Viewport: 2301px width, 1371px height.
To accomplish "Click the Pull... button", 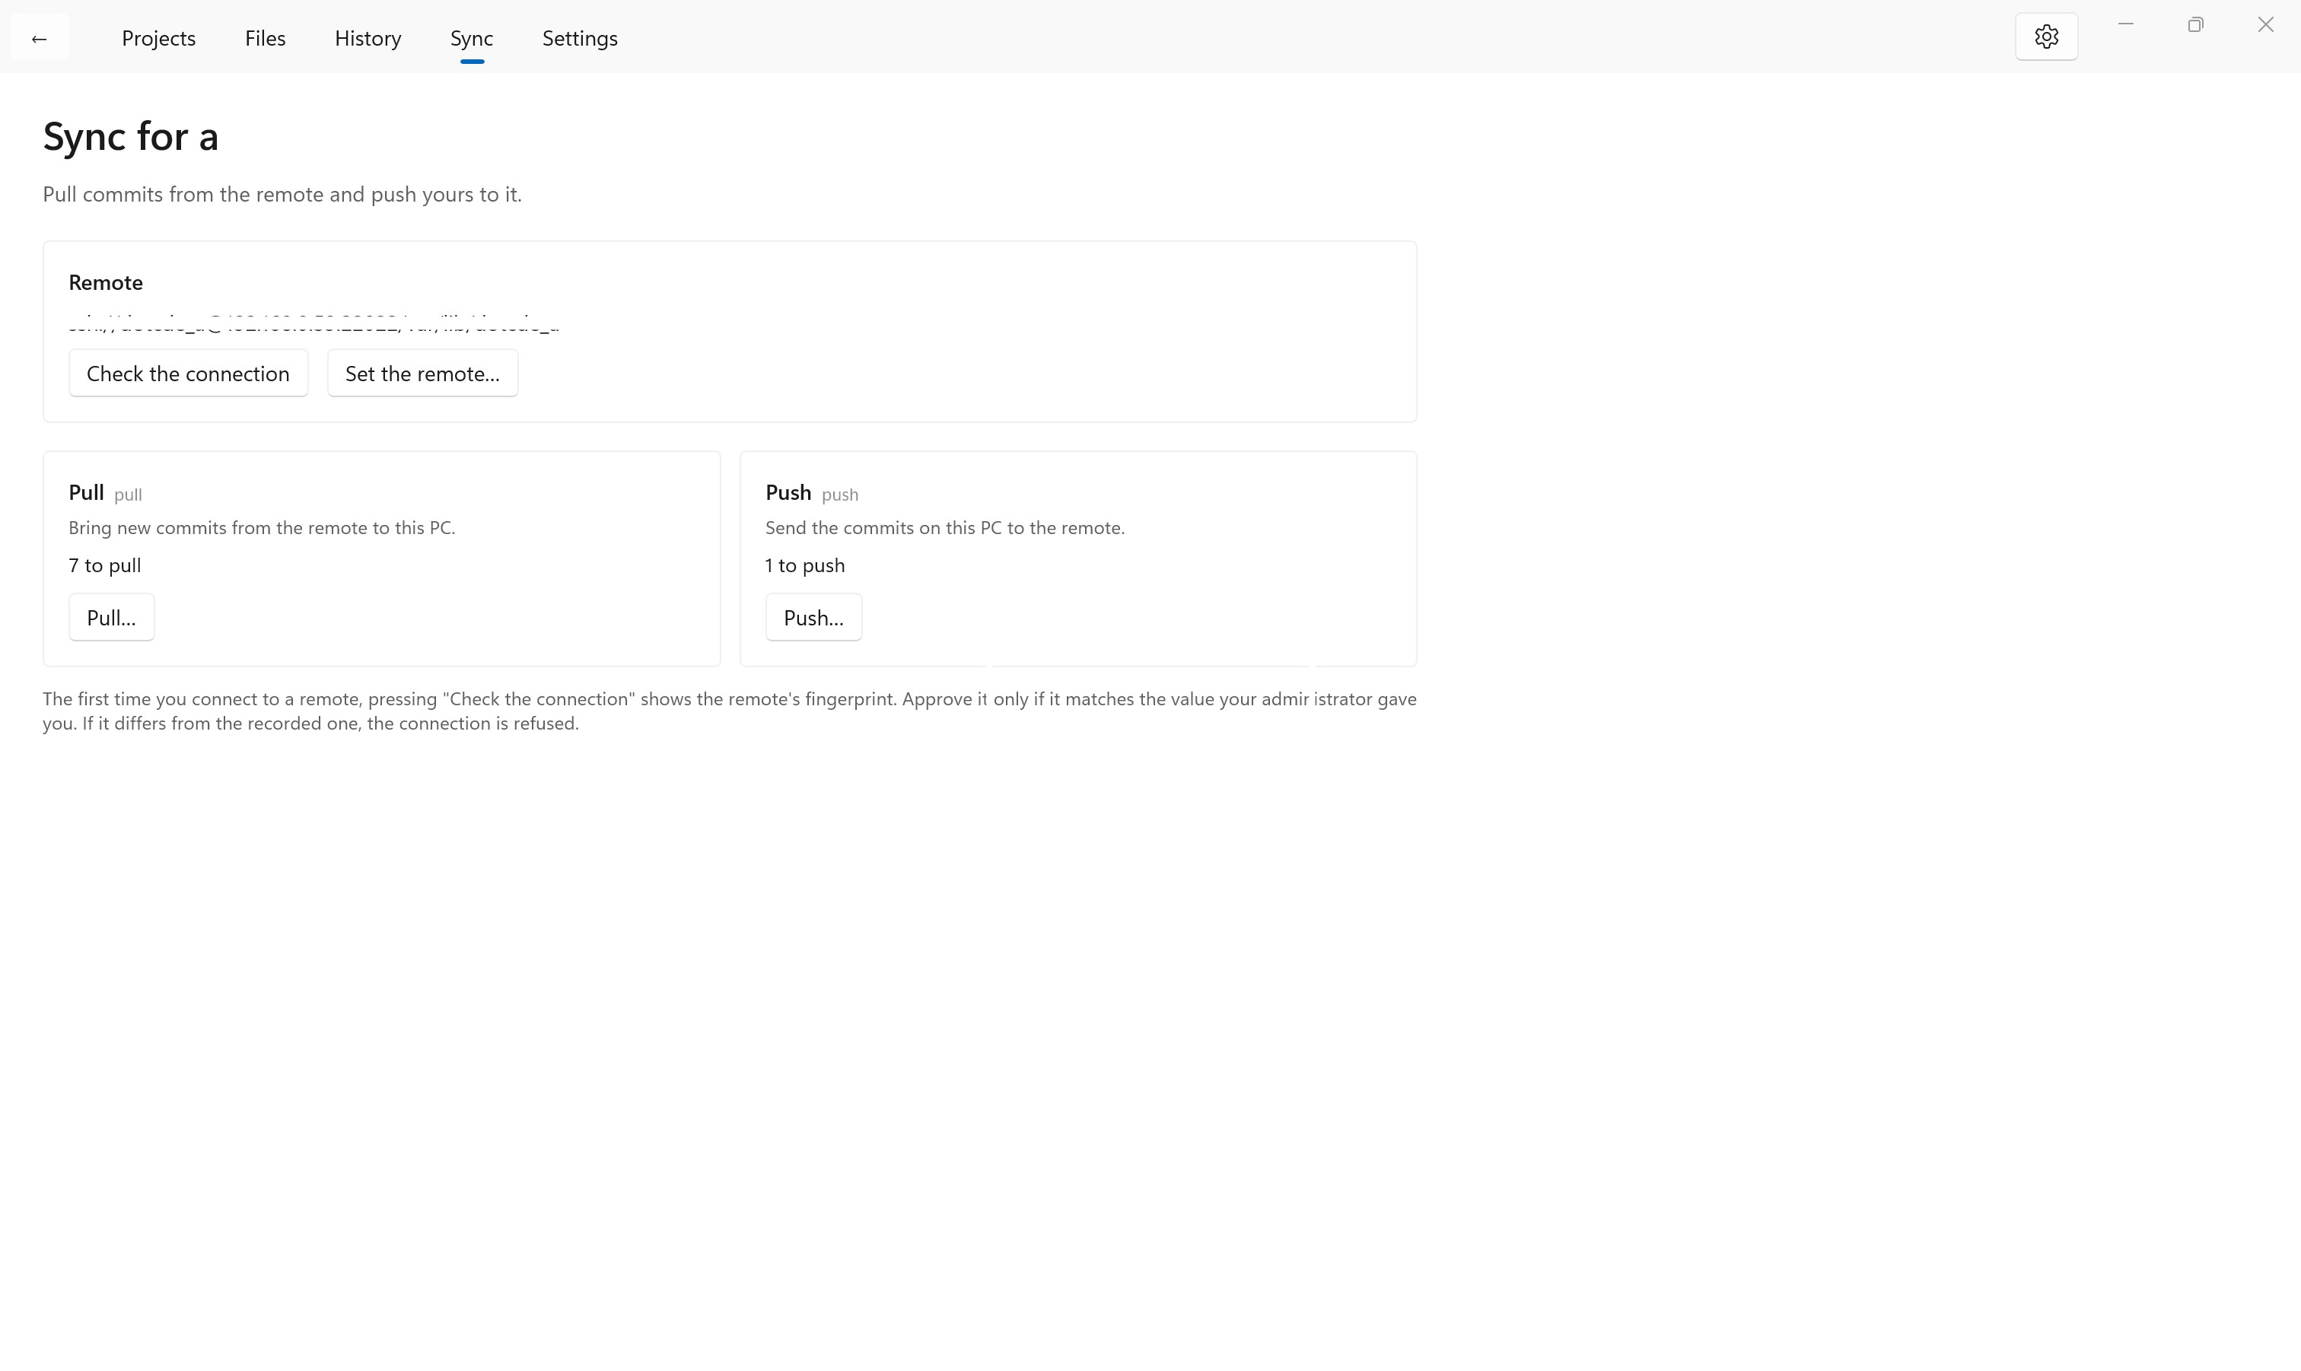I will click(111, 617).
